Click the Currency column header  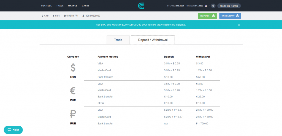[73, 57]
